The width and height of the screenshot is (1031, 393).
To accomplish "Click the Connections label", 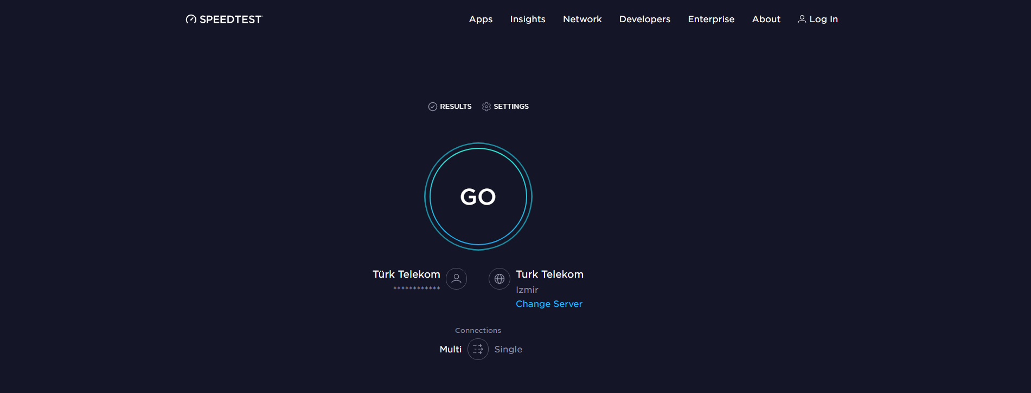I will [x=478, y=331].
